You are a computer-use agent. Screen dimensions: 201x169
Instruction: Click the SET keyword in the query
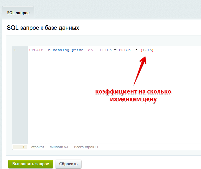coord(92,50)
